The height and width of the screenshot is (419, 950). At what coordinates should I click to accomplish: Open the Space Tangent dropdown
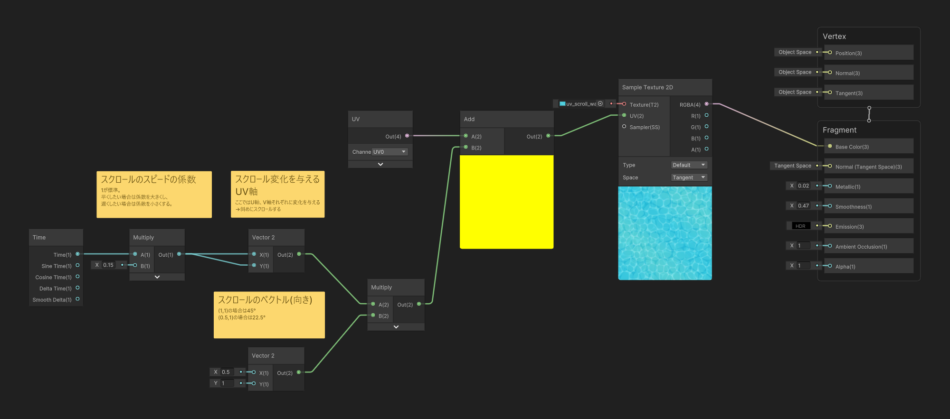[689, 177]
